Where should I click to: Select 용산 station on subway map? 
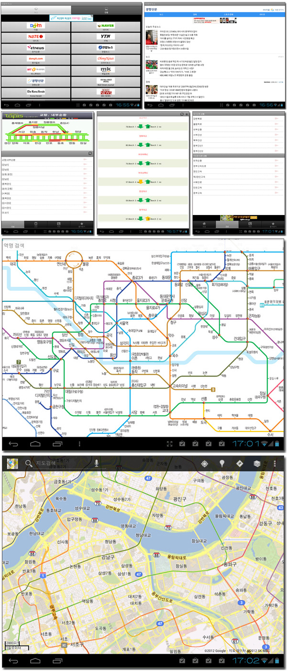[x=113, y=355]
